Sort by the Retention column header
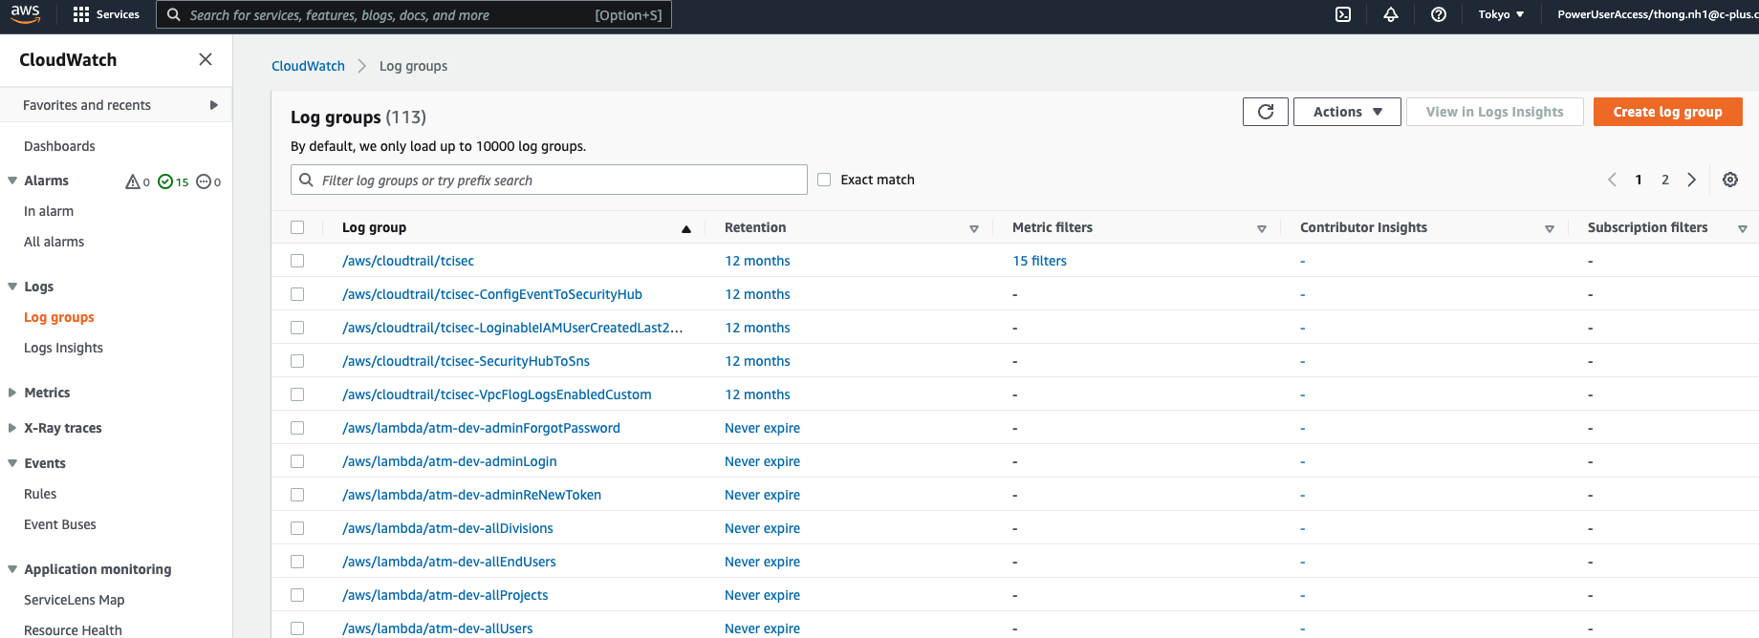The width and height of the screenshot is (1759, 638). [755, 227]
